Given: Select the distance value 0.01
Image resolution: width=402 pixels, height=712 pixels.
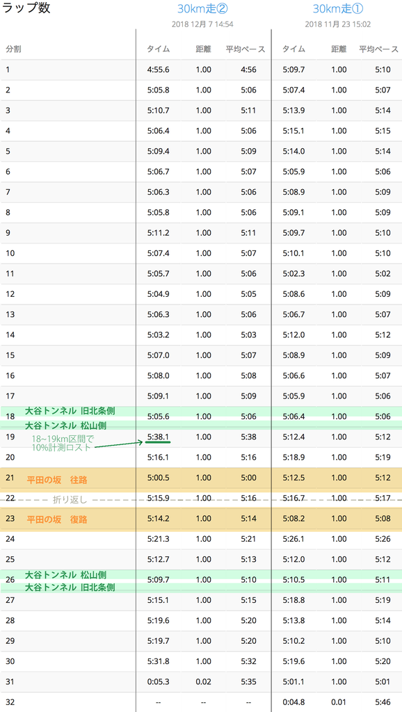Looking at the screenshot, I should pyautogui.click(x=339, y=702).
